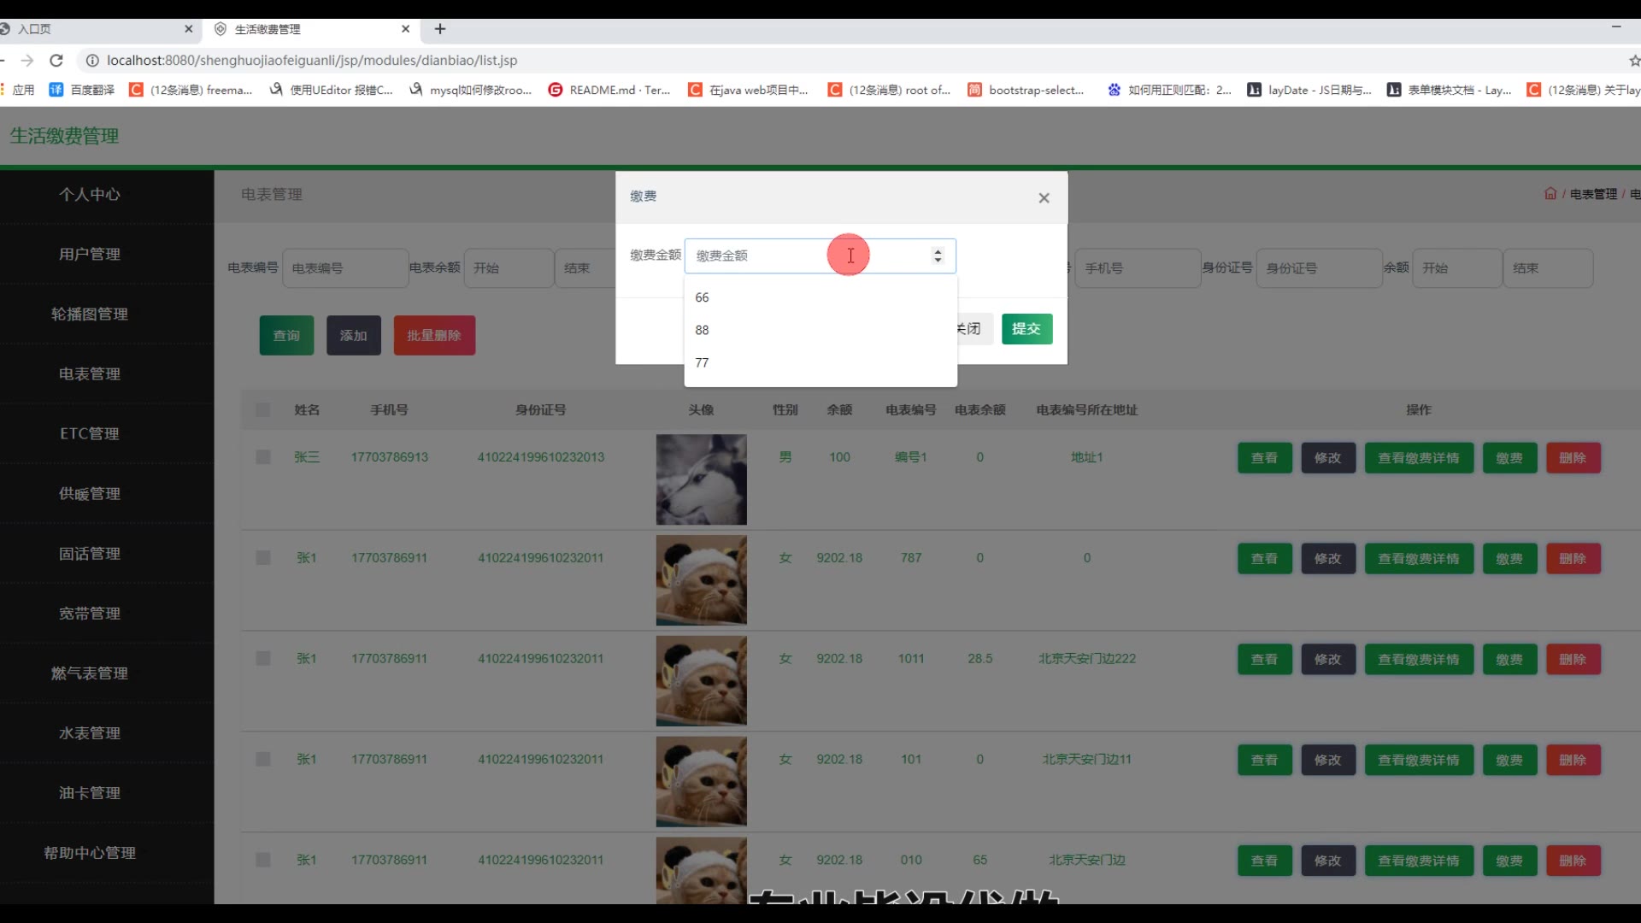Check the checkbox for the row with 电表编号 101
Image resolution: width=1641 pixels, height=923 pixels.
click(x=263, y=760)
